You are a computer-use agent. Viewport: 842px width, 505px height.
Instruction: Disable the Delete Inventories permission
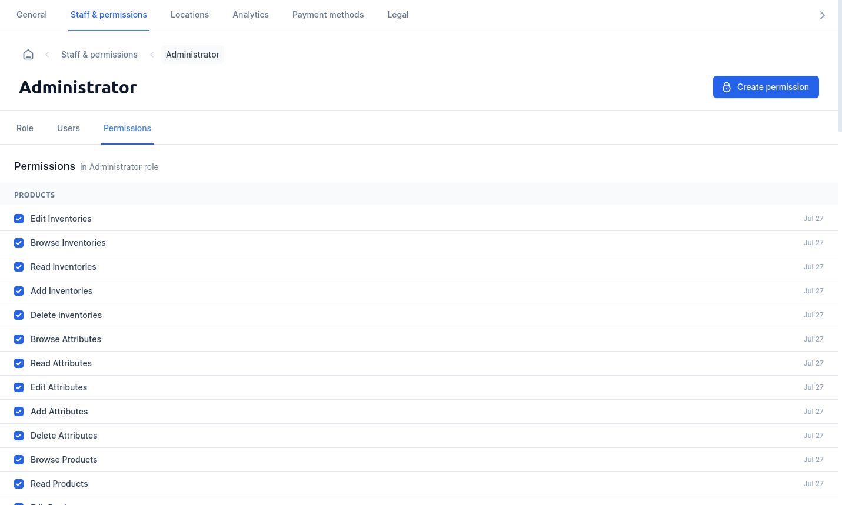[x=19, y=315]
